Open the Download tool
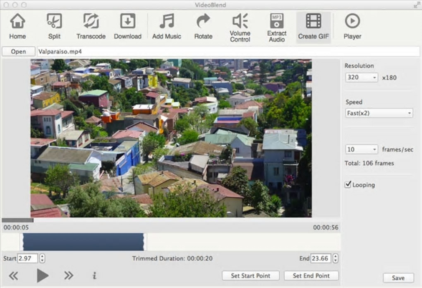 click(127, 27)
